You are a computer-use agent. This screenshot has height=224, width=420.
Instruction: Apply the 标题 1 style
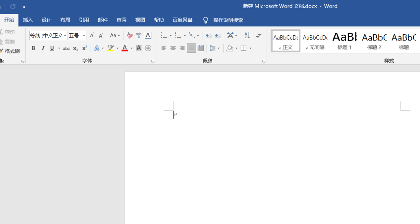click(344, 41)
